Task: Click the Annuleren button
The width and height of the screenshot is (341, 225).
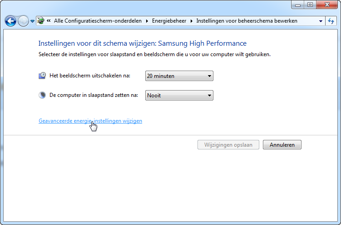Action: coord(282,144)
